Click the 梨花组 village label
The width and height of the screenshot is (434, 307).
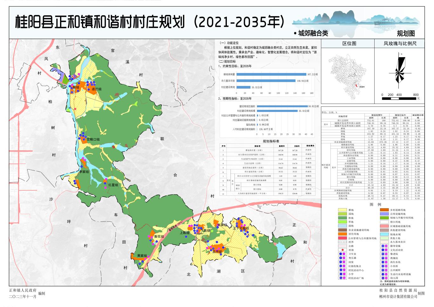[159, 237]
